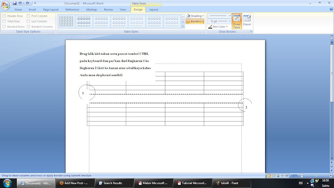
Task: Switch to Full Screen Reading view
Action: (273, 175)
